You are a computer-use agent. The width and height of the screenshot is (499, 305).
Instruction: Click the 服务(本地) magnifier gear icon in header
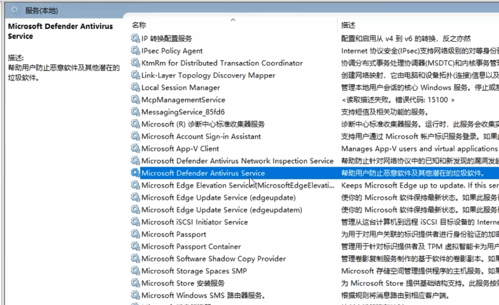pos(15,10)
